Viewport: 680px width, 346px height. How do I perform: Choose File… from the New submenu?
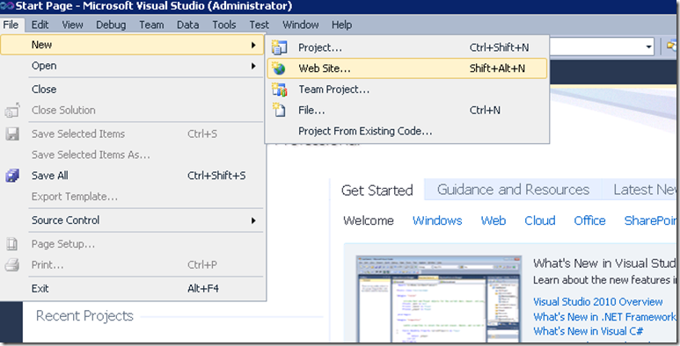[x=407, y=110]
